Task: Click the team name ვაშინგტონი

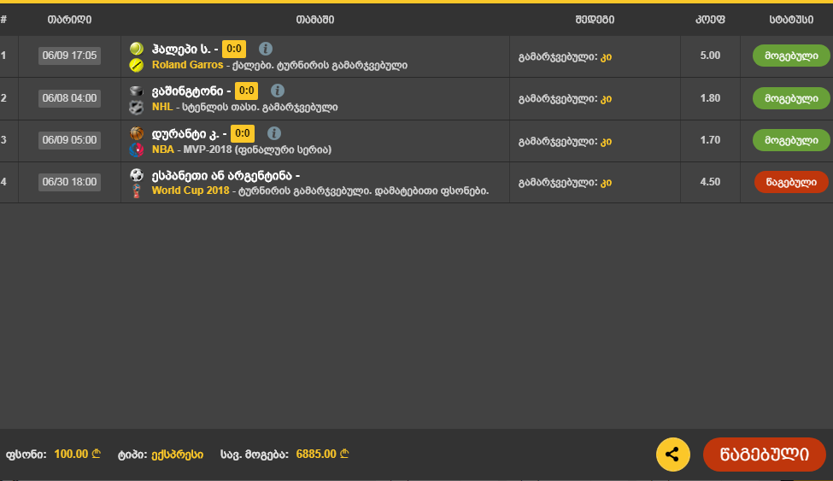Action: pos(187,91)
